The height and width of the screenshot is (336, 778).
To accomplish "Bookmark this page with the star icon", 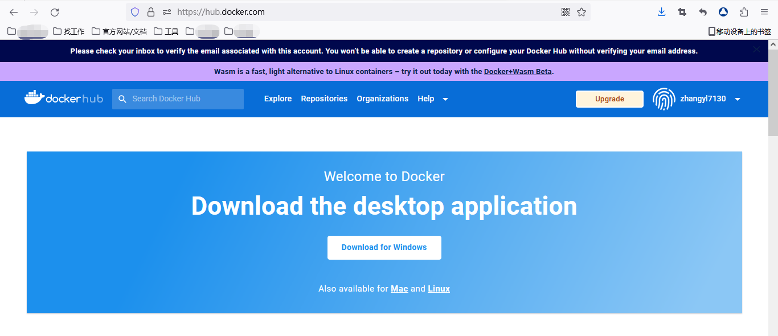I will point(582,12).
